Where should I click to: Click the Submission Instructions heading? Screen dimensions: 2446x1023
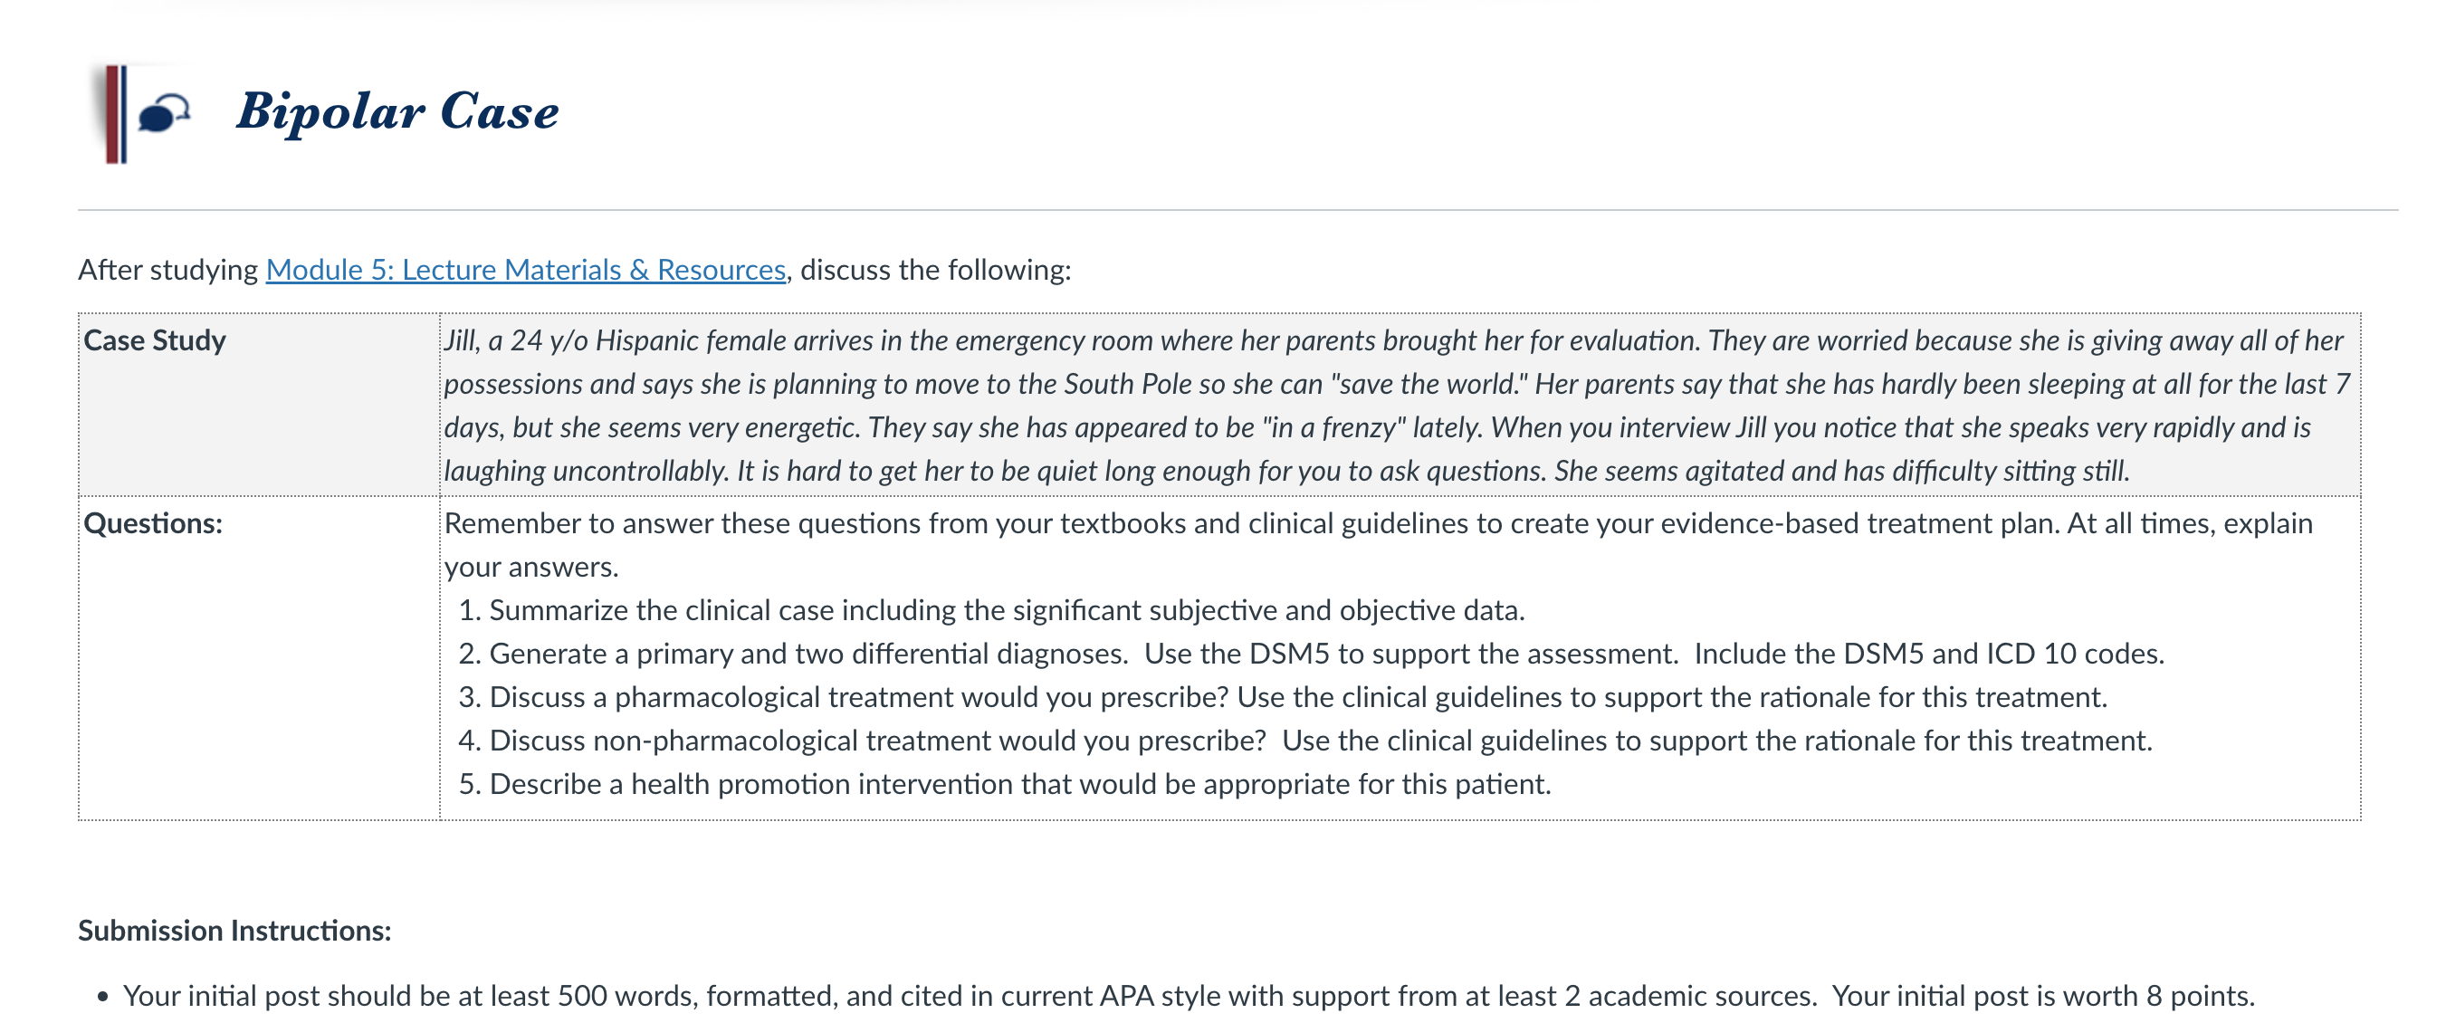(234, 930)
